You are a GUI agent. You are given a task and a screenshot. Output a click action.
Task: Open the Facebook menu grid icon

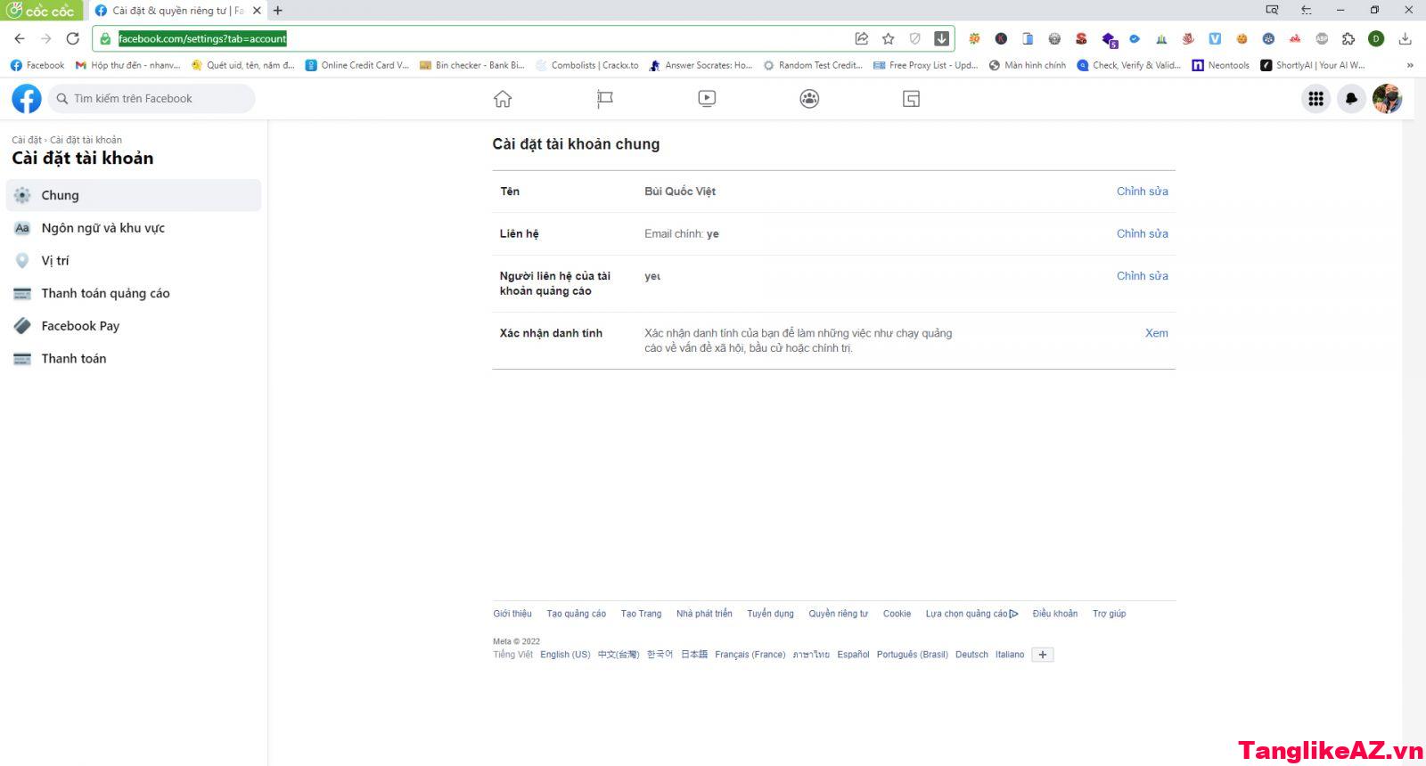pos(1315,99)
